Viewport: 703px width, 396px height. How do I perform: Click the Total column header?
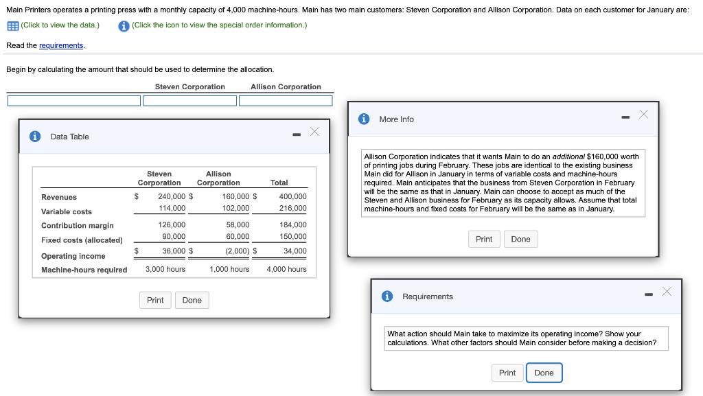click(x=279, y=183)
